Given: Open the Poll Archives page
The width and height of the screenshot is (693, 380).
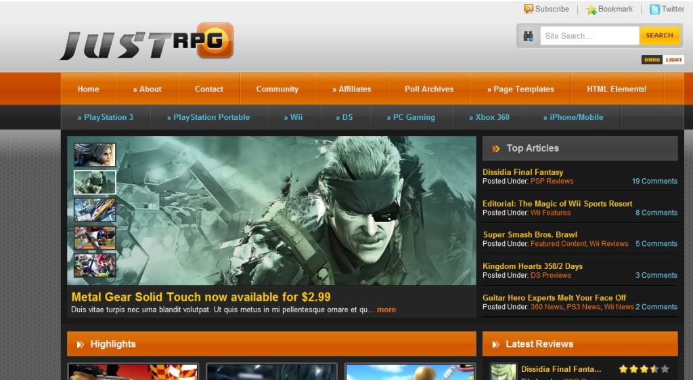Looking at the screenshot, I should click(429, 89).
